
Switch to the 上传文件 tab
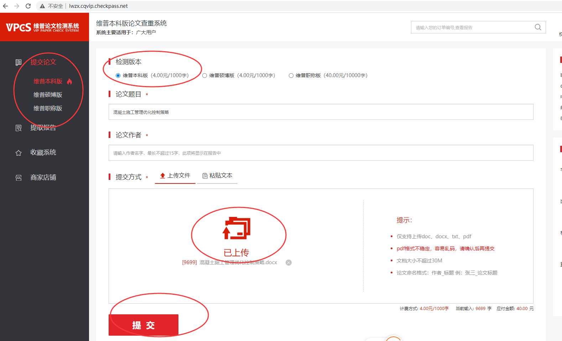click(x=175, y=176)
